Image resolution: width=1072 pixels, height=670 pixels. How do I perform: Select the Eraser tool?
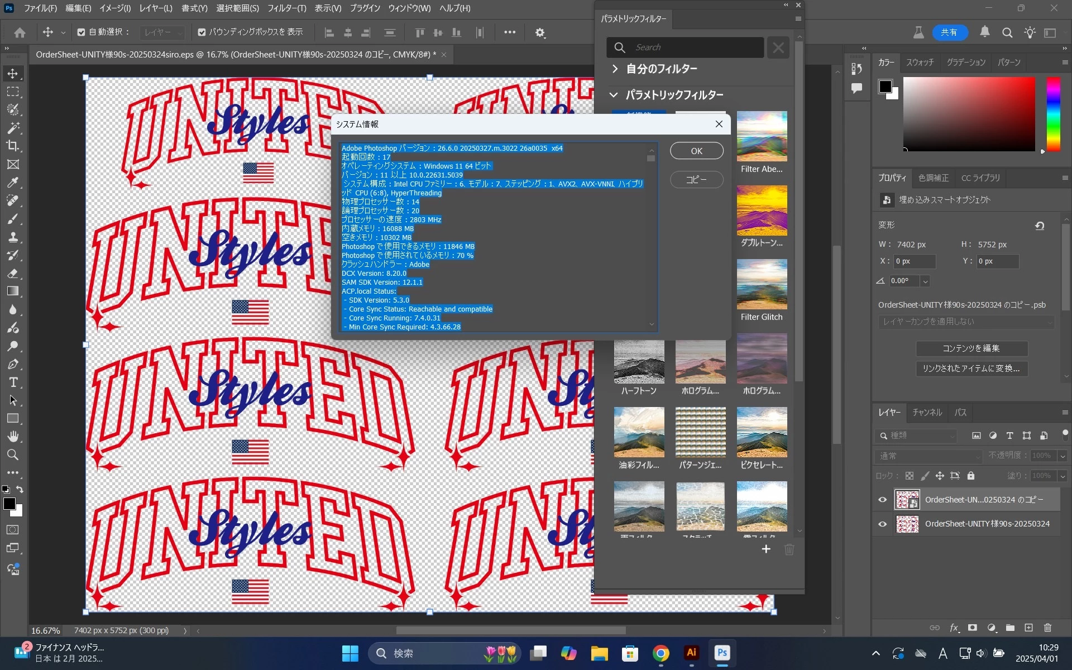(x=13, y=274)
